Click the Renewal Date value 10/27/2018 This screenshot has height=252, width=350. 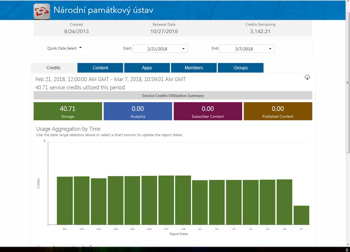click(164, 31)
